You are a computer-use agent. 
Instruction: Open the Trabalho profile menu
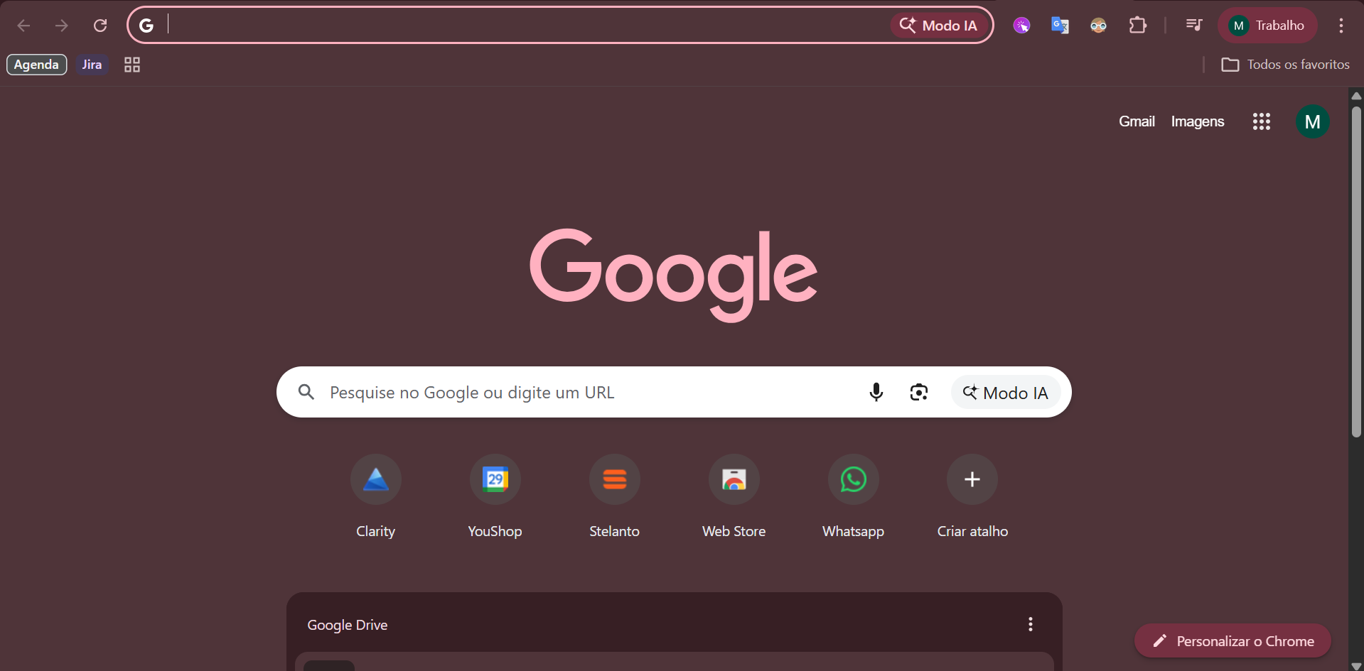tap(1267, 26)
